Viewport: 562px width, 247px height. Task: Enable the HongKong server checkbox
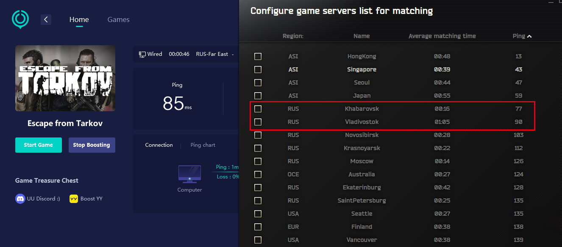[258, 56]
